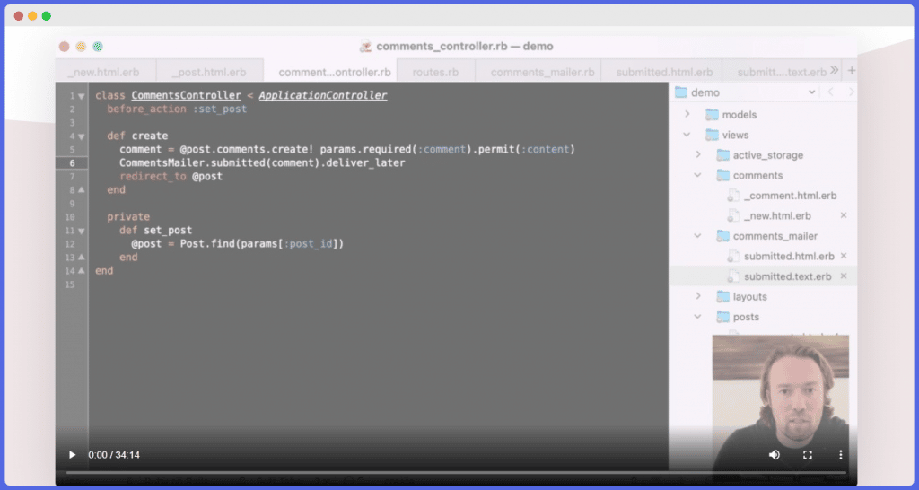Select the comments folder icon
This screenshot has width=919, height=490.
(722, 175)
